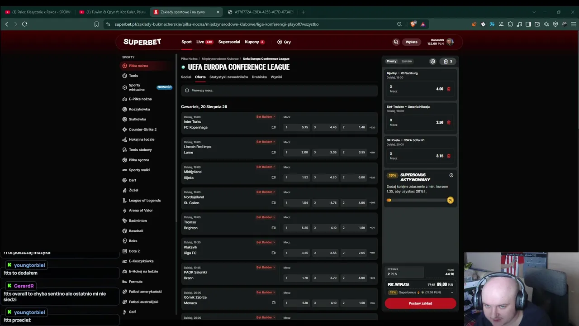Screen dimensions: 579x326
Task: Switch to Statystyki zawodników tab
Action: pyautogui.click(x=229, y=77)
